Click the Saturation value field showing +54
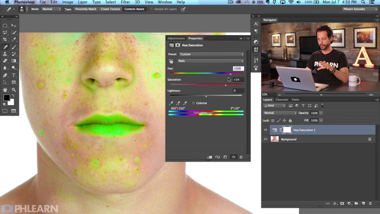Screen dimensions: 380x214 pos(238,79)
